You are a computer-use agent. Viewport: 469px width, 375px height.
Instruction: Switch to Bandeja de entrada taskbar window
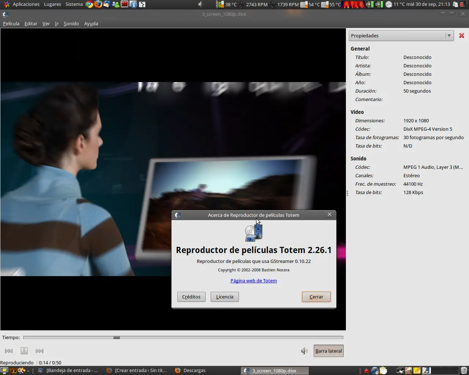[x=69, y=371]
